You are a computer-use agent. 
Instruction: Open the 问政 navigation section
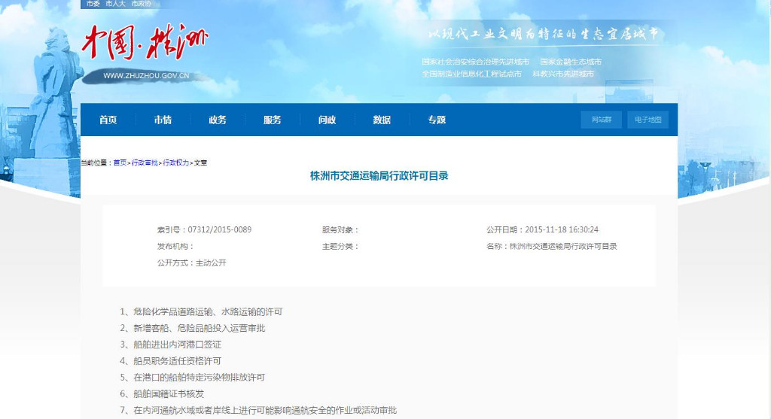tap(327, 120)
